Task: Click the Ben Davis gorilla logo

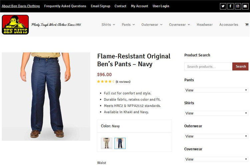Action: point(15,25)
